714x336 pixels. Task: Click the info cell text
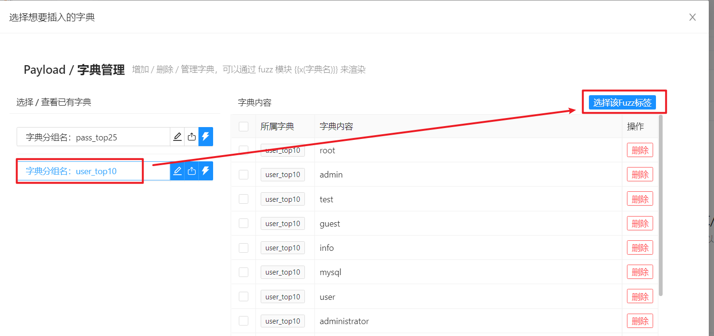click(x=327, y=248)
